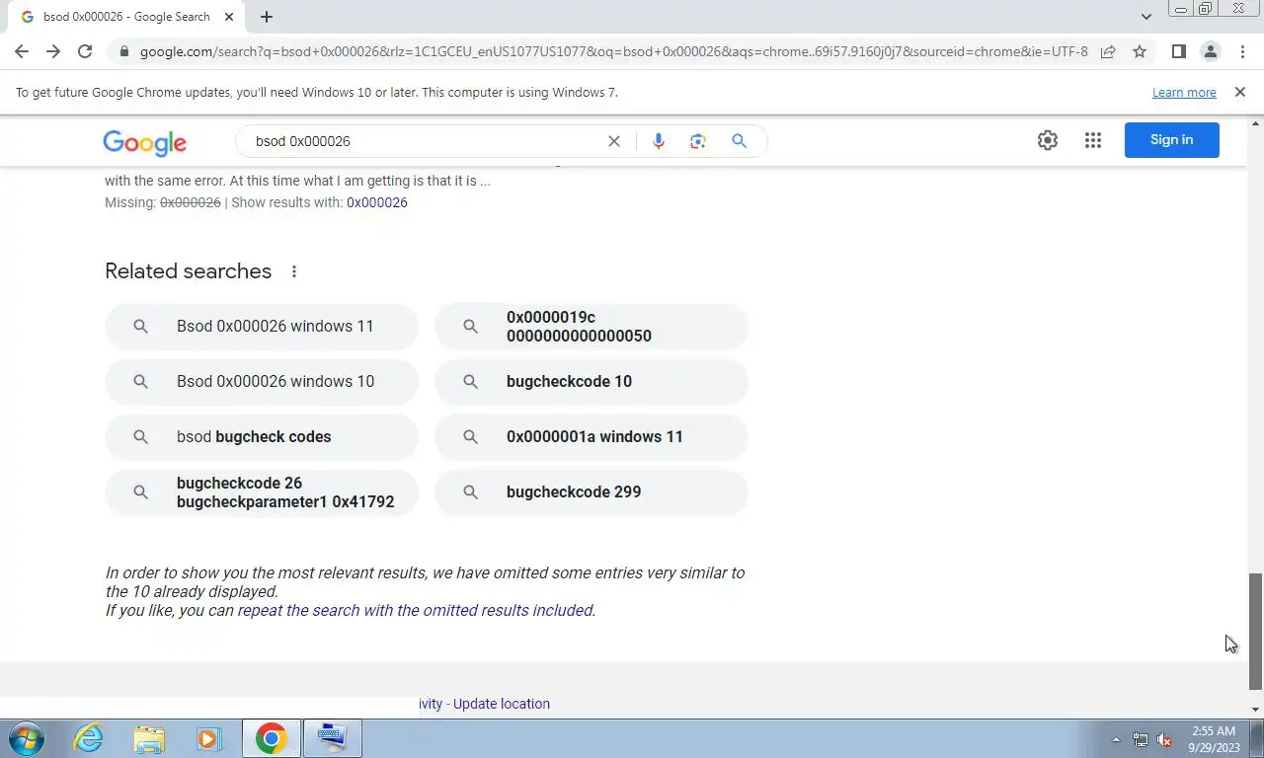This screenshot has width=1264, height=758.
Task: Open the Windows Start menu
Action: point(26,738)
